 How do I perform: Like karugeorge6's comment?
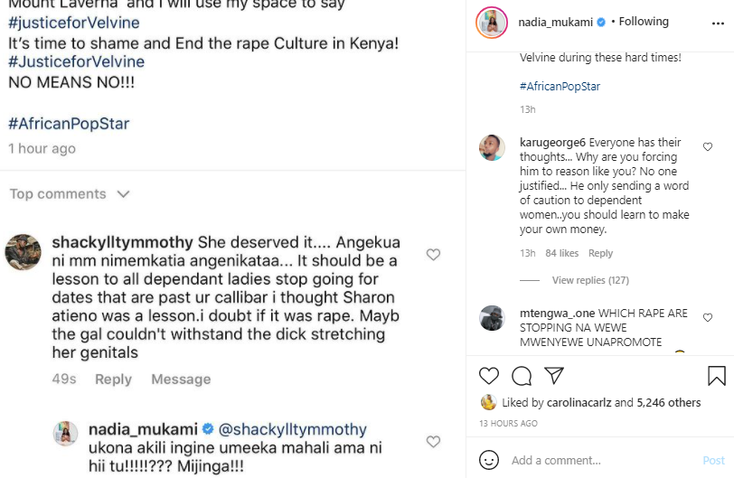click(708, 146)
